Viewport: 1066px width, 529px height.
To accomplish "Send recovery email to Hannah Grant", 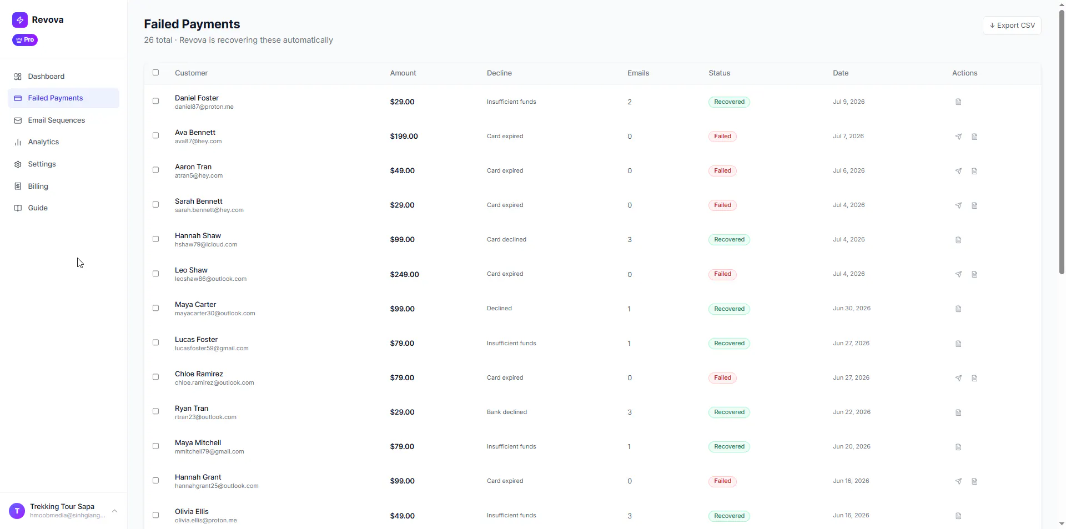I will click(x=958, y=481).
